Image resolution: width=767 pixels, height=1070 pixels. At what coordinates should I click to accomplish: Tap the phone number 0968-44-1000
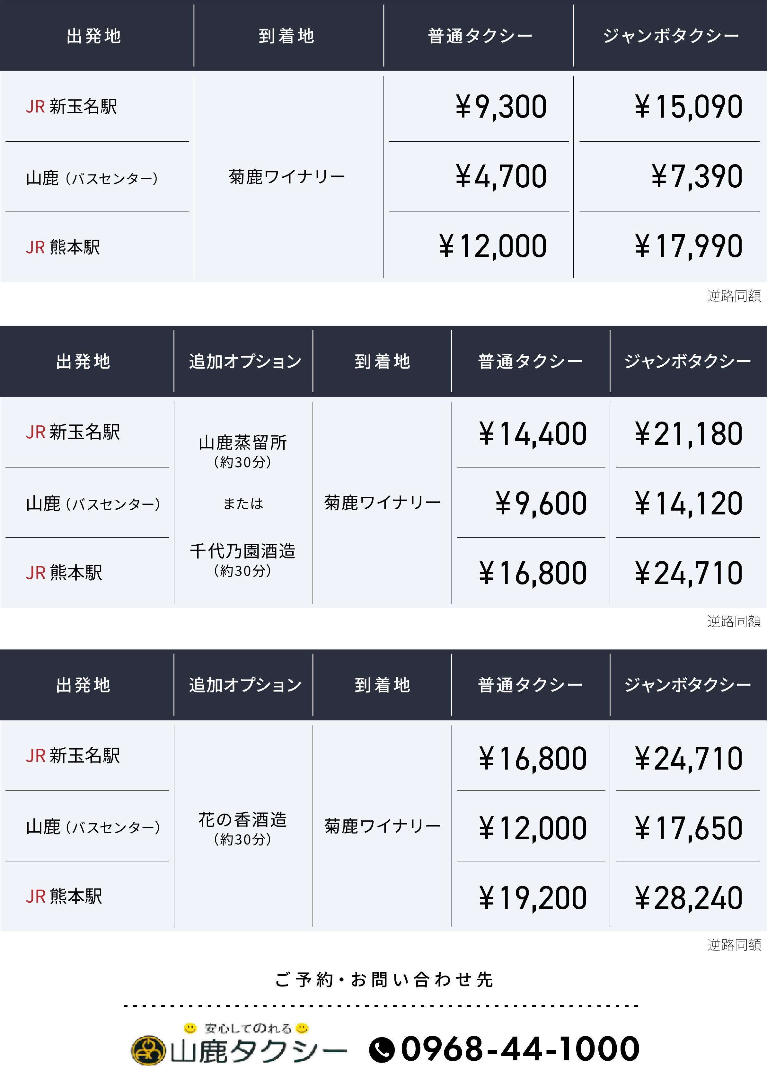[520, 1049]
